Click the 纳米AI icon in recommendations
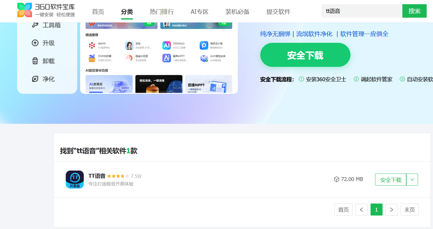The width and height of the screenshot is (433, 229). pyautogui.click(x=92, y=45)
